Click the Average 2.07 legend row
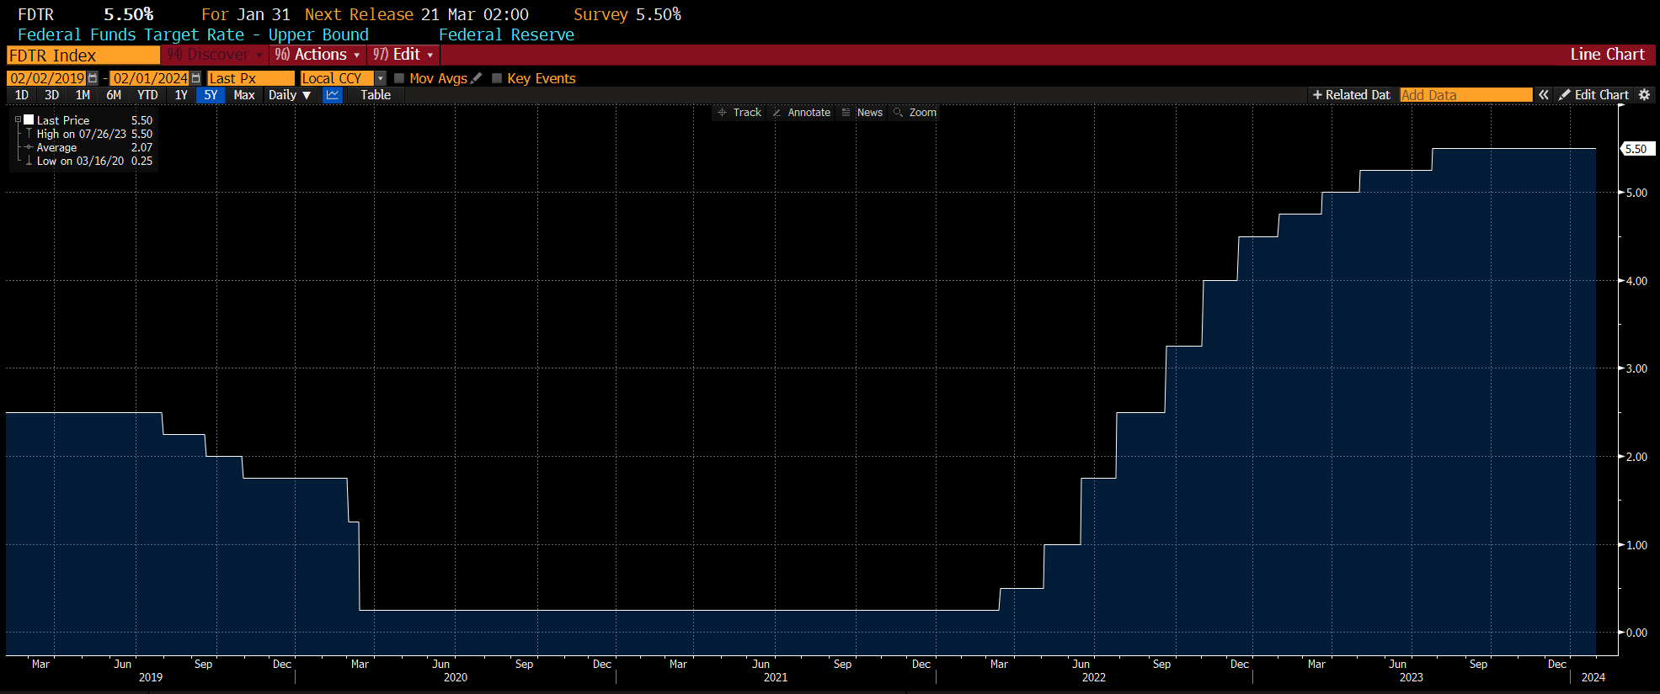1660x694 pixels. 88,147
